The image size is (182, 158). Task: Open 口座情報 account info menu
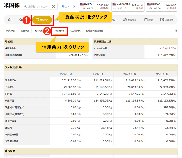166,20
